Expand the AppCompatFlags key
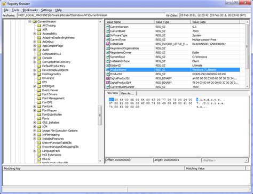Viewport: 253px width, 194px height. click(35, 46)
